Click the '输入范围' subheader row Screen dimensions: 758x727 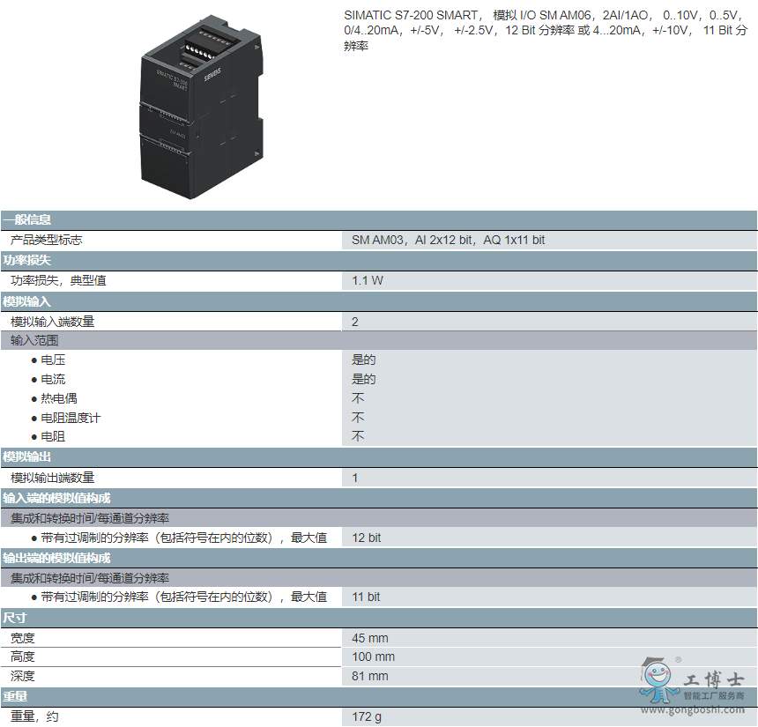tap(379, 341)
